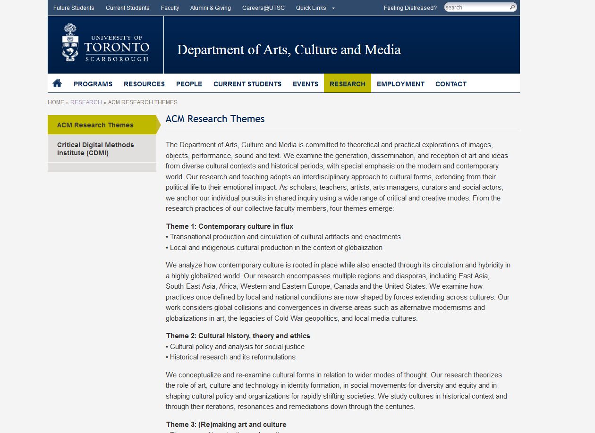This screenshot has height=433, width=595.
Task: Click the bullet Local and indigenous cultural production
Action: tap(274, 248)
